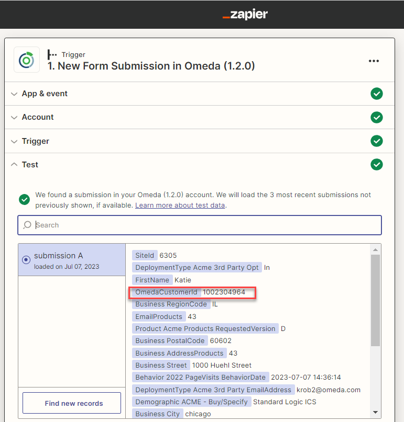Image resolution: width=404 pixels, height=422 pixels.
Task: Click the Zapier logo in header
Action: click(245, 15)
